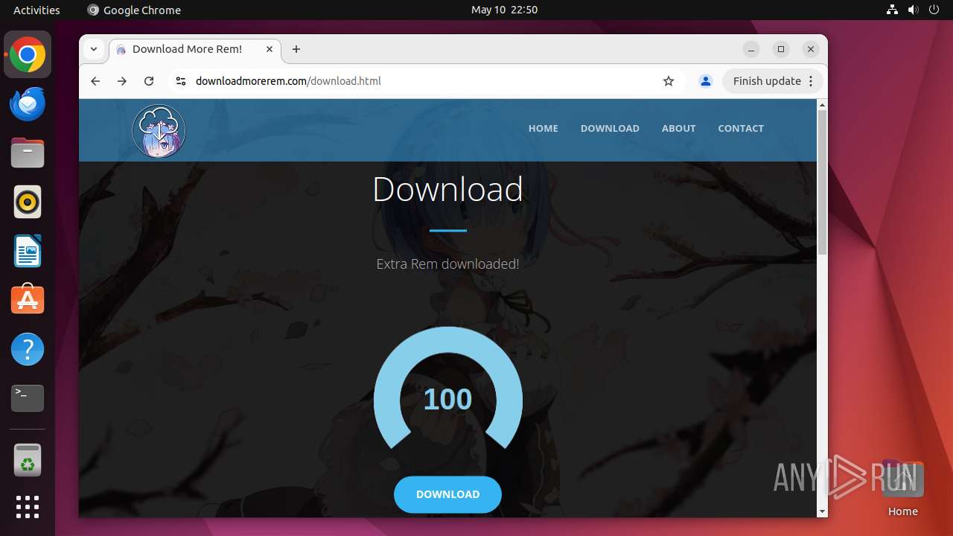The image size is (953, 536).
Task: Open Chrome three-dot menu
Action: (812, 81)
